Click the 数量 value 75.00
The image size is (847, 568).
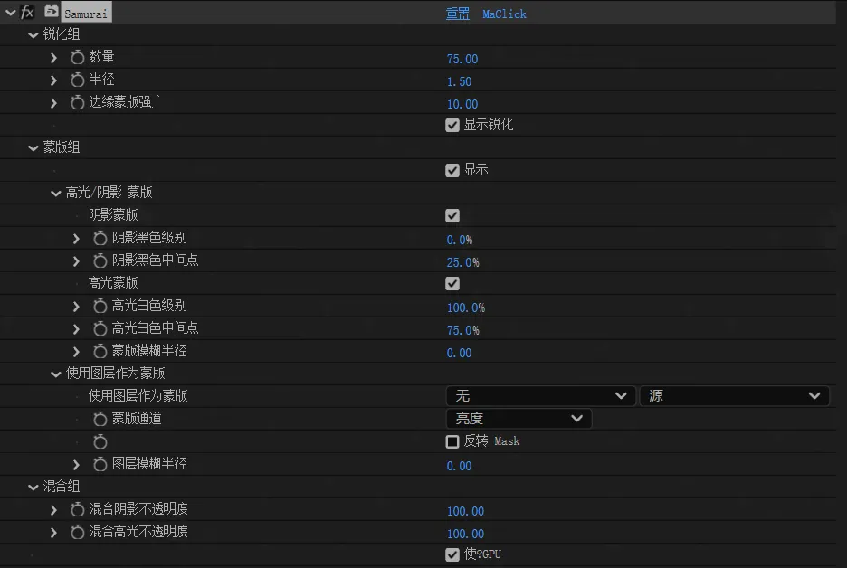coord(462,59)
